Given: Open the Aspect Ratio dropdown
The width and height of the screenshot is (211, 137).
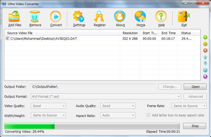Looking at the screenshot, I should coord(118,115).
